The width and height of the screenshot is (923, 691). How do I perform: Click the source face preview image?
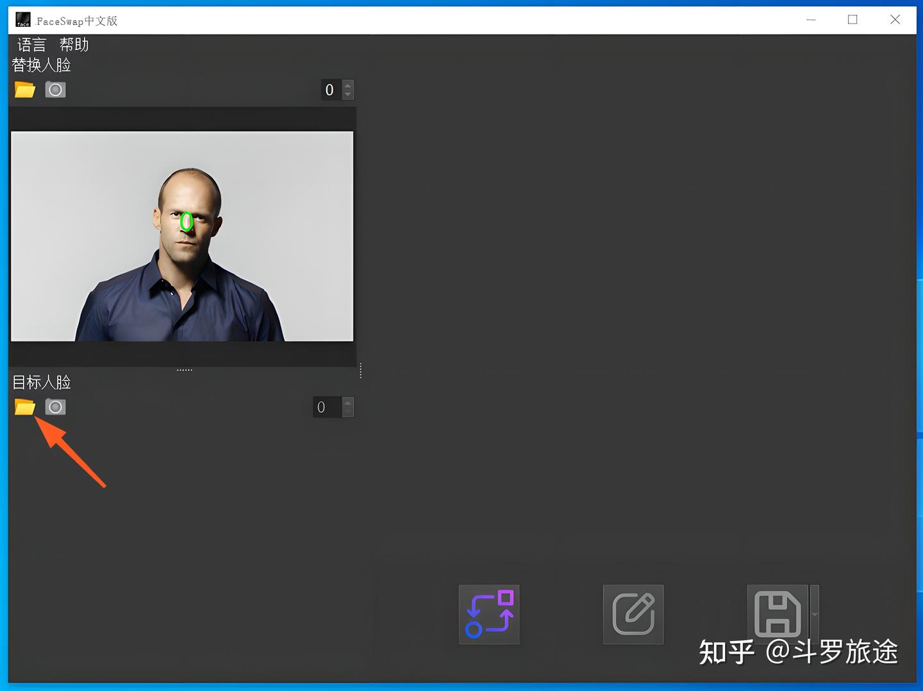(182, 237)
